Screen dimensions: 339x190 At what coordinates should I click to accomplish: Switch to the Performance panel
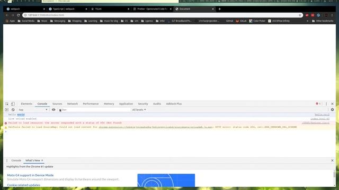pyautogui.click(x=91, y=104)
